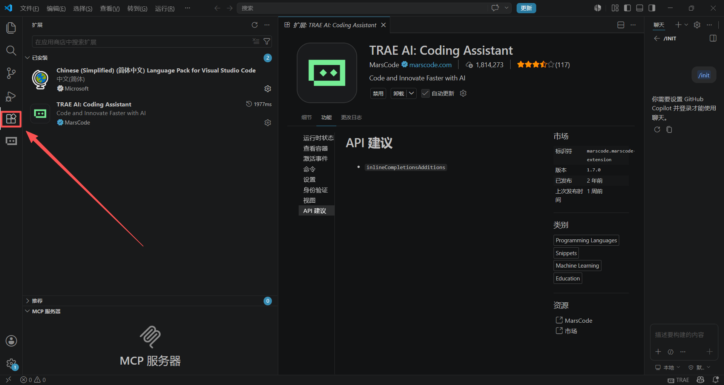The image size is (724, 385).
Task: Open chat panel more actions menu
Action: [709, 25]
